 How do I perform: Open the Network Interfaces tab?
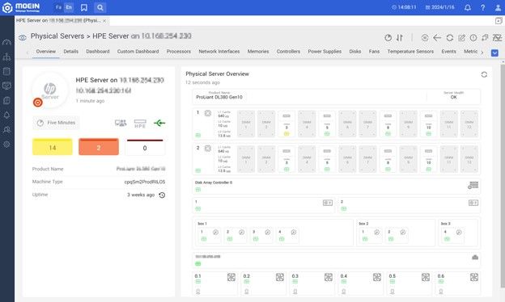219,52
